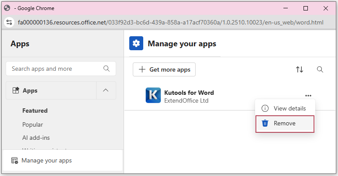The image size is (338, 176).
Task: Click Get more apps button
Action: pos(164,69)
